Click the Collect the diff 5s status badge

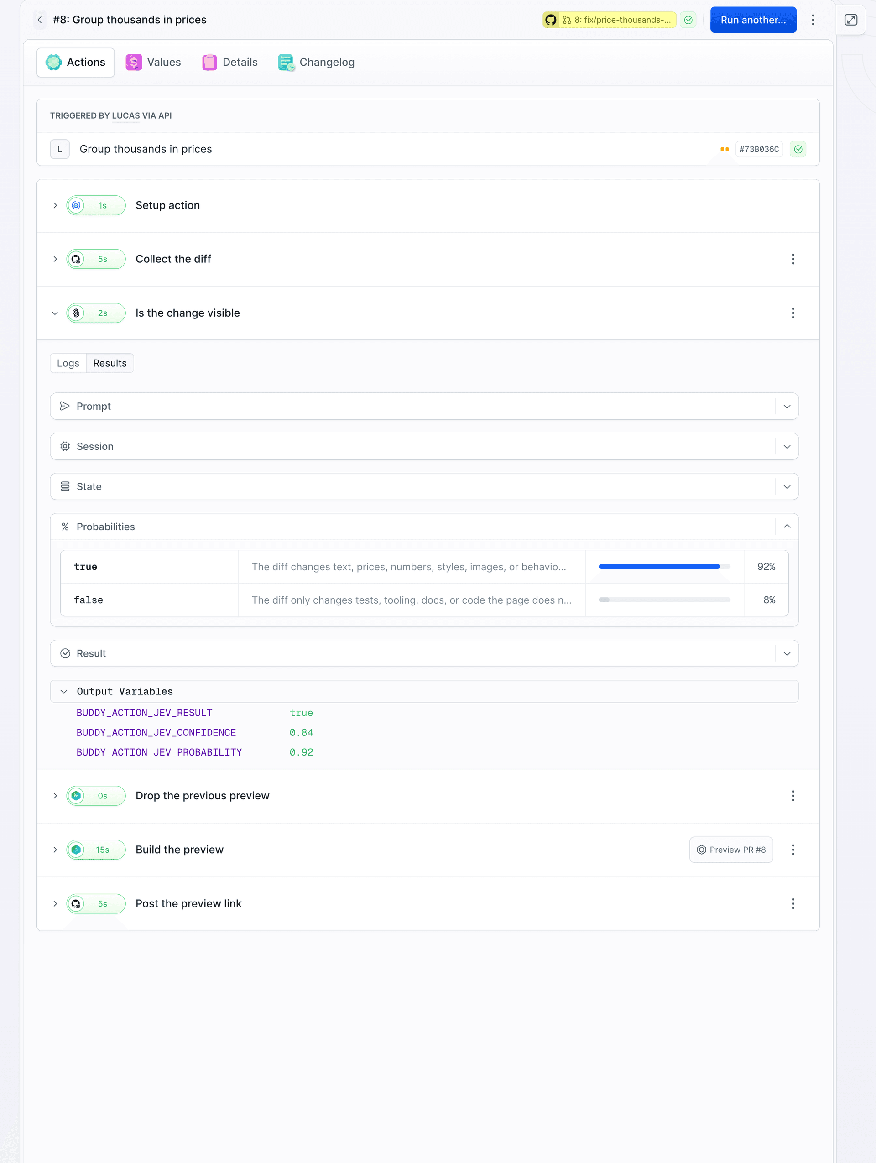(x=96, y=259)
